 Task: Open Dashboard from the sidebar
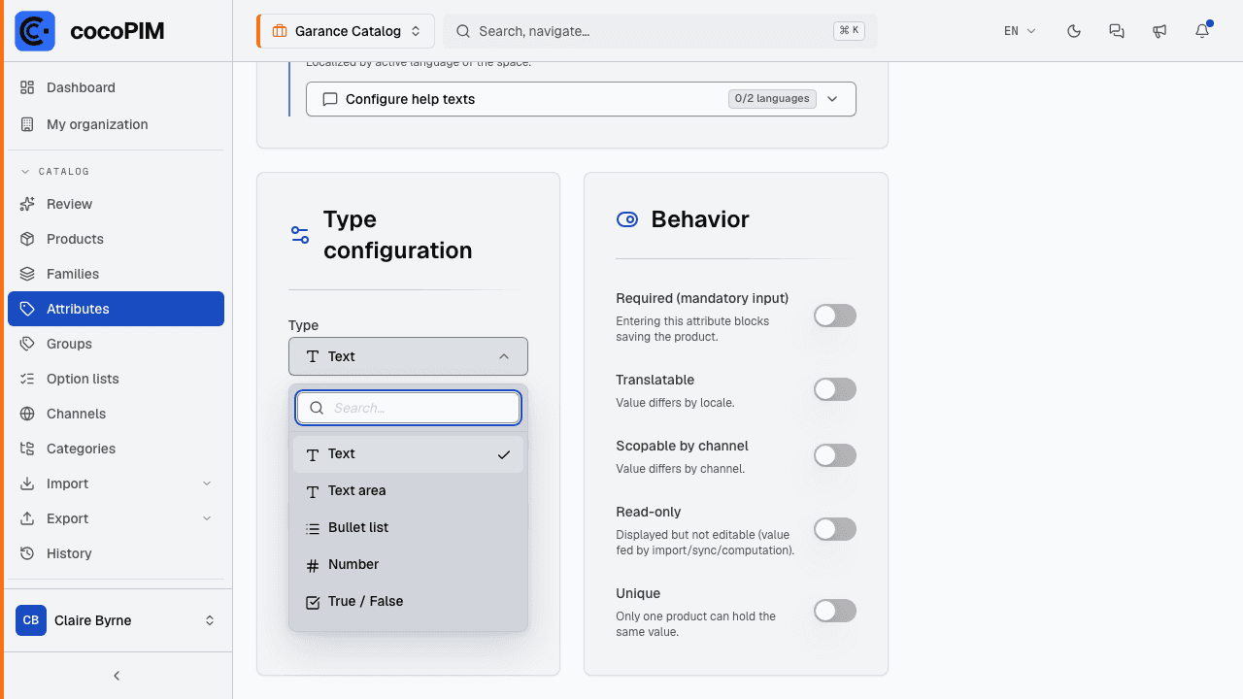(116, 87)
